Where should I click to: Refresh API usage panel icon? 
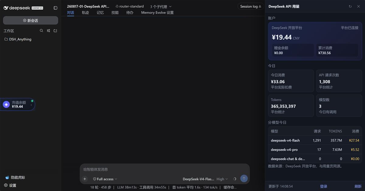[350, 6]
